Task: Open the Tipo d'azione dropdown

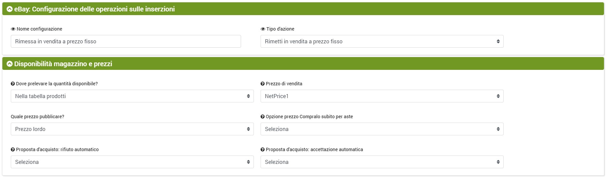Action: pyautogui.click(x=382, y=41)
